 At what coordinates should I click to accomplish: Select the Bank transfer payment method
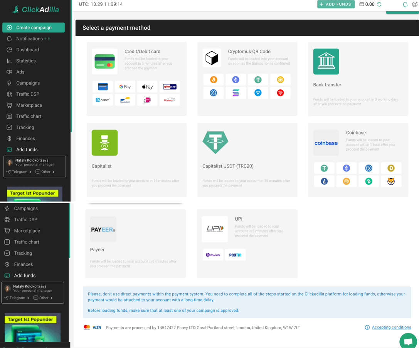(358, 79)
